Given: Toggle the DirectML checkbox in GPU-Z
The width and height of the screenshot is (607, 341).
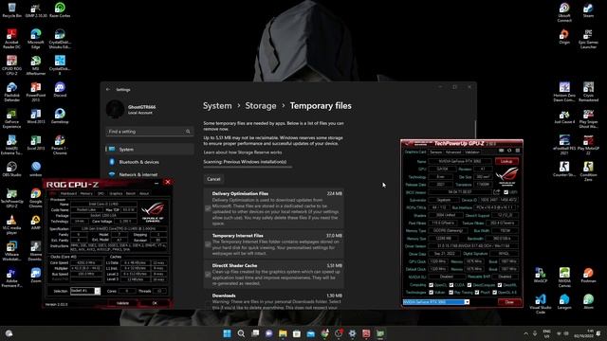Looking at the screenshot, I should coord(500,285).
